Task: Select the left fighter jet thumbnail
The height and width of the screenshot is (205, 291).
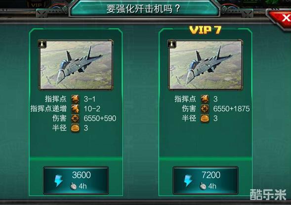Action: 76,65
